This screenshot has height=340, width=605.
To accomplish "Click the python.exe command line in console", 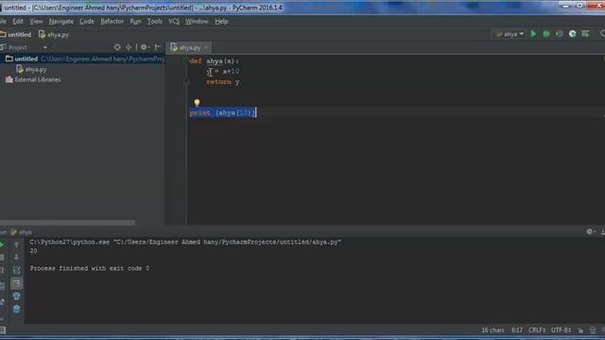I will click(x=185, y=242).
